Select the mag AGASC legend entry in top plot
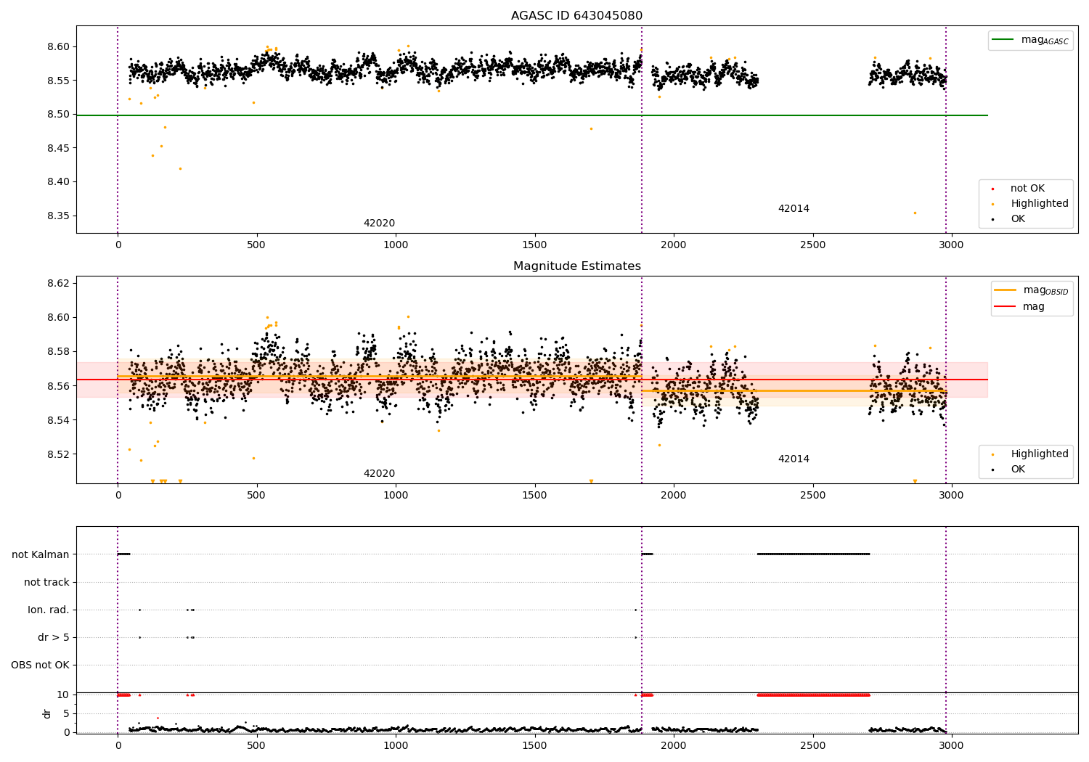 [x=1030, y=41]
